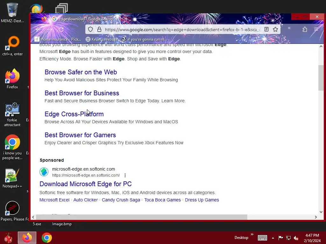Click the Firefox back arrow button
Image resolution: width=326 pixels, height=244 pixels.
(x=39, y=30)
